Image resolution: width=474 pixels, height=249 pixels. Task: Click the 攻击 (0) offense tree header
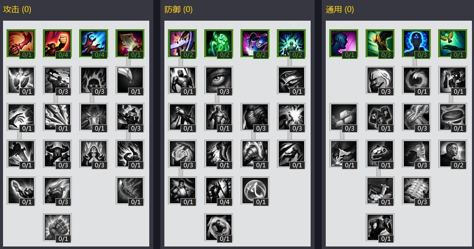pyautogui.click(x=17, y=10)
